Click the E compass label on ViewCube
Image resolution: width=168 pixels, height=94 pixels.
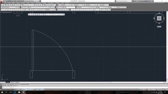[164, 18]
